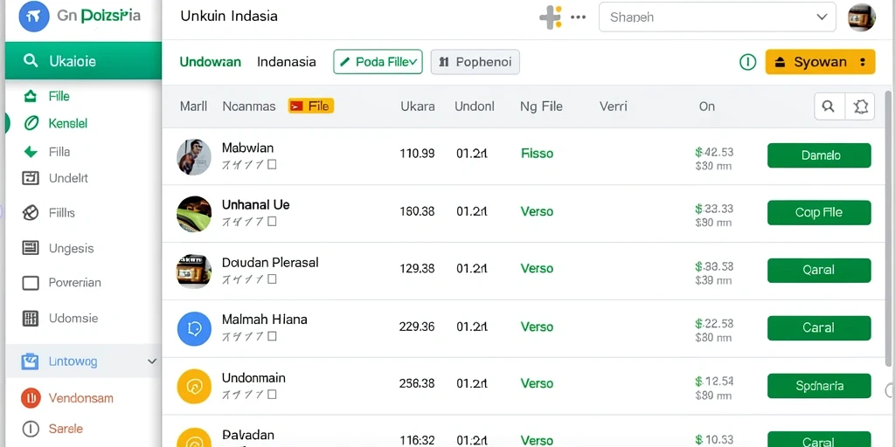This screenshot has width=895, height=447.
Task: Click the blue app logo icon
Action: coord(34,17)
